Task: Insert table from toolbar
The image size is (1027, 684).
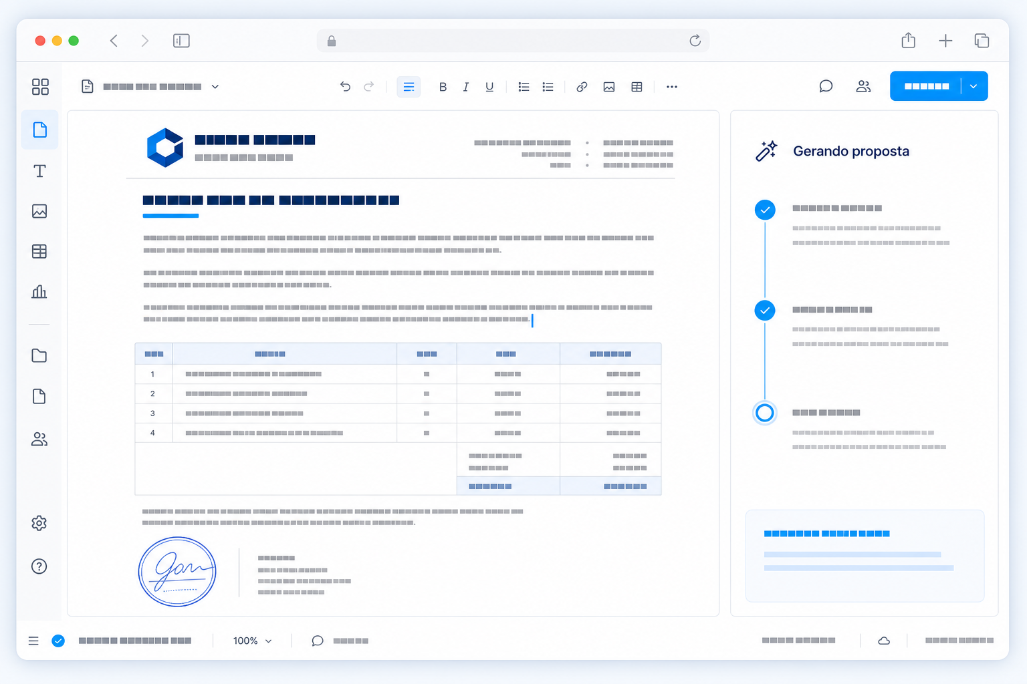Action: click(637, 87)
